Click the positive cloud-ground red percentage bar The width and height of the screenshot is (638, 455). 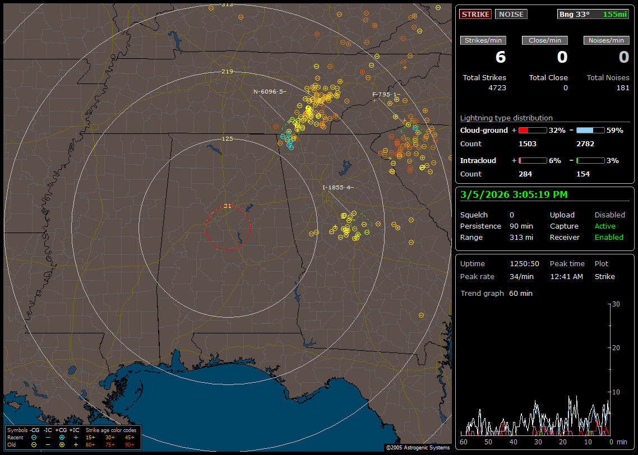[x=532, y=130]
